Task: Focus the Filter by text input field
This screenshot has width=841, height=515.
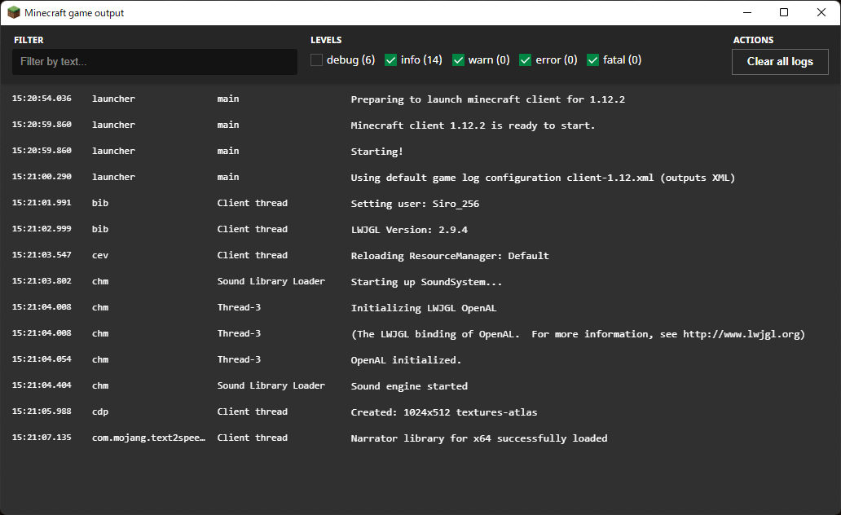Action: (x=155, y=62)
